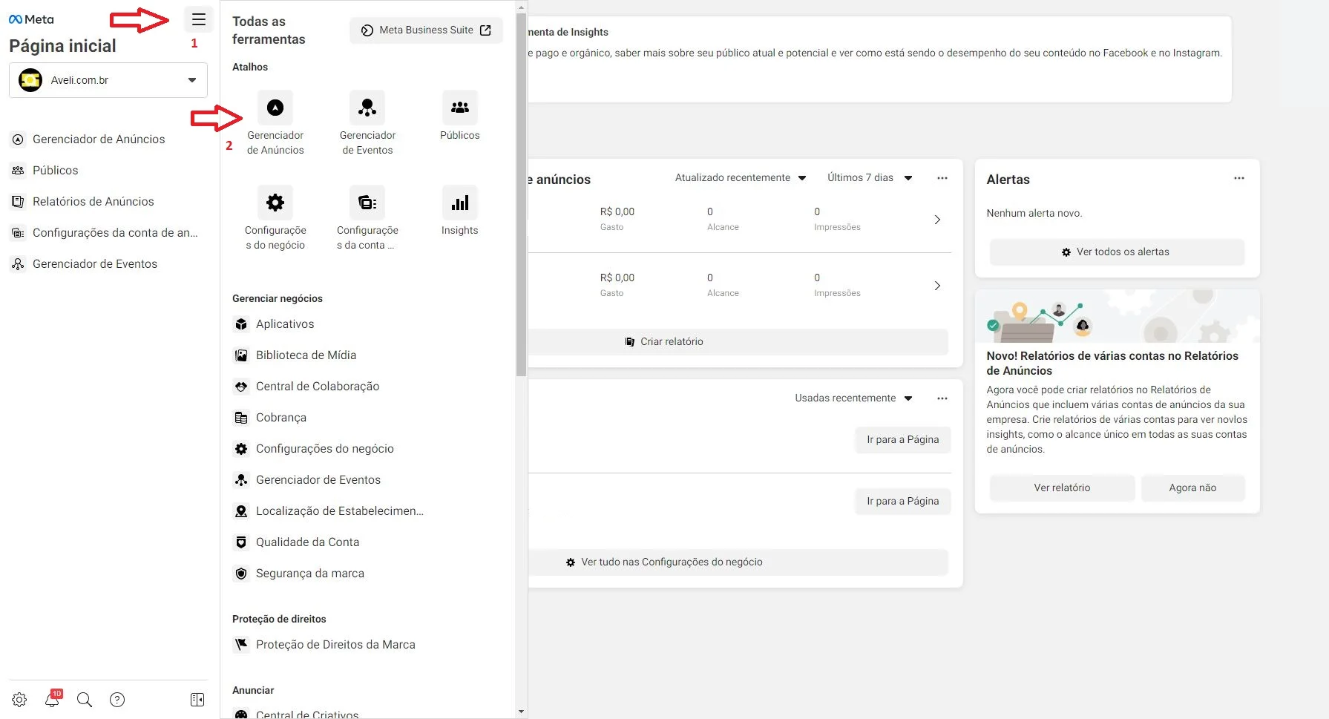The width and height of the screenshot is (1329, 719).
Task: Click the report promo illustration
Action: (x=1117, y=316)
